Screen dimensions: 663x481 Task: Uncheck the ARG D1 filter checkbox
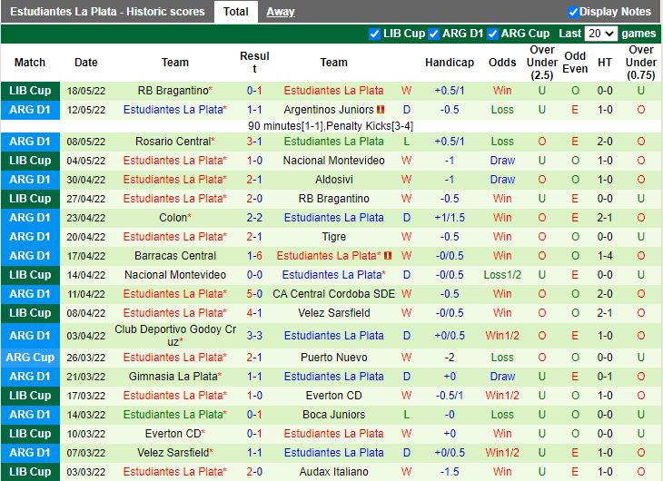[433, 34]
